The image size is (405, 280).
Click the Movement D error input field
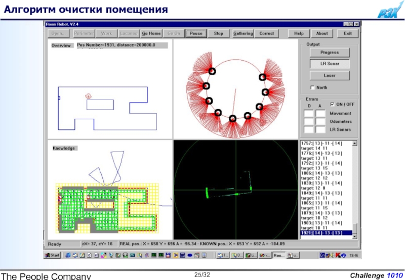pos(308,114)
